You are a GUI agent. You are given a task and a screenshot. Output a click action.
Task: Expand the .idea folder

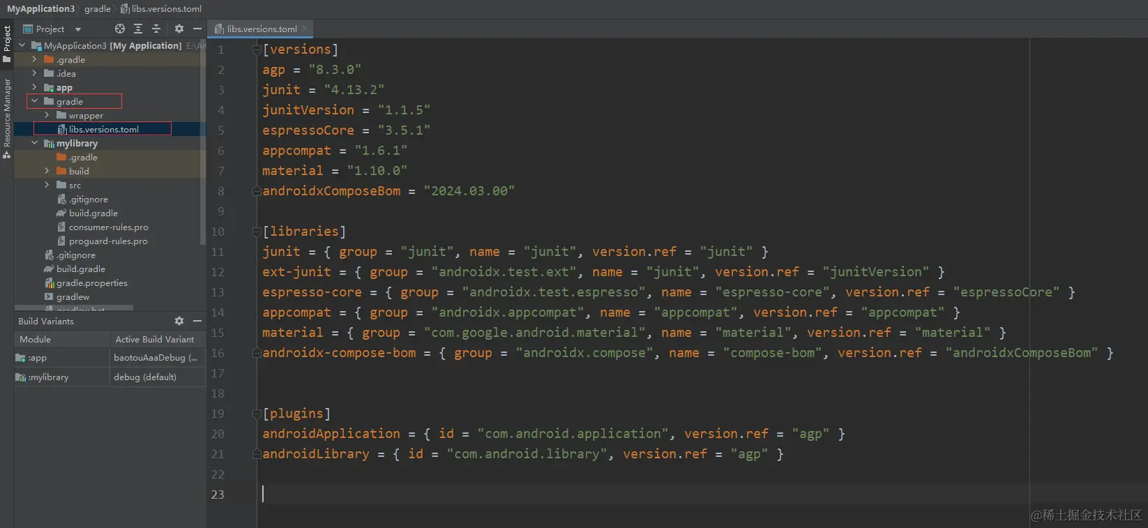click(x=34, y=73)
